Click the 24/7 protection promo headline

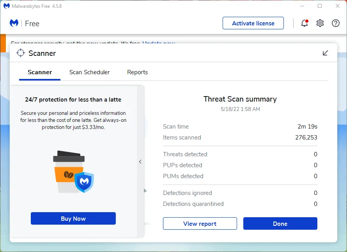tap(73, 100)
